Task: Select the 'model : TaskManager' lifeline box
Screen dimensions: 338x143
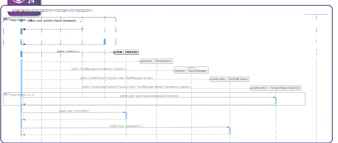Action: point(191,70)
